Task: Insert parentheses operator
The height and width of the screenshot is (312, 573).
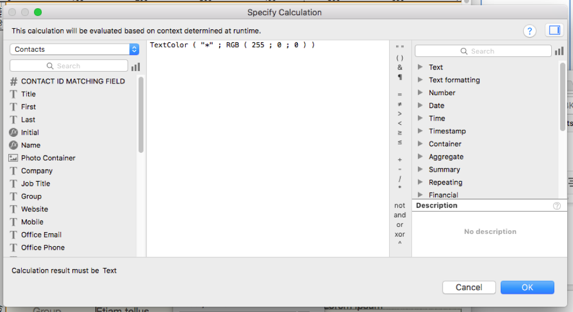Action: click(400, 58)
